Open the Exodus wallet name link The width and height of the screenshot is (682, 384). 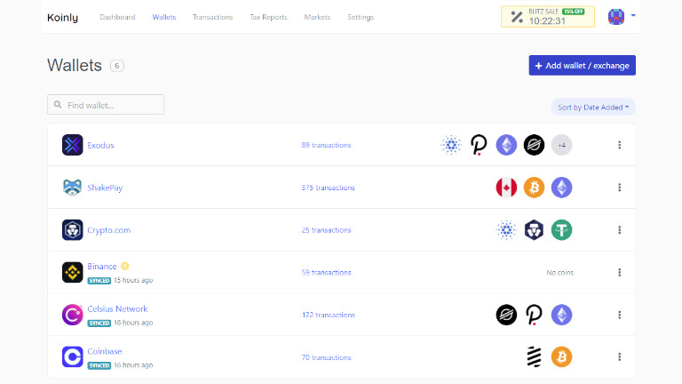[100, 145]
